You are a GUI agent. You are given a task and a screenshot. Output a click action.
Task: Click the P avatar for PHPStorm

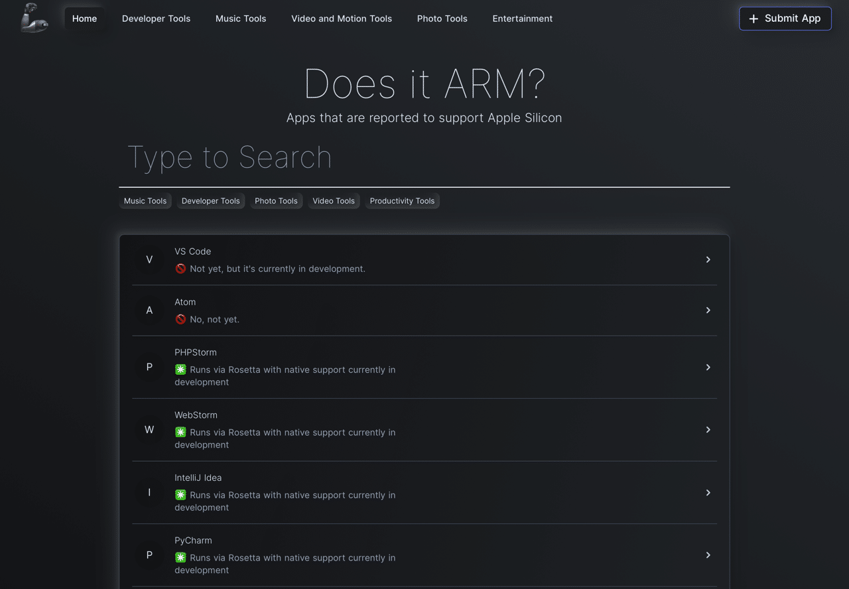149,367
